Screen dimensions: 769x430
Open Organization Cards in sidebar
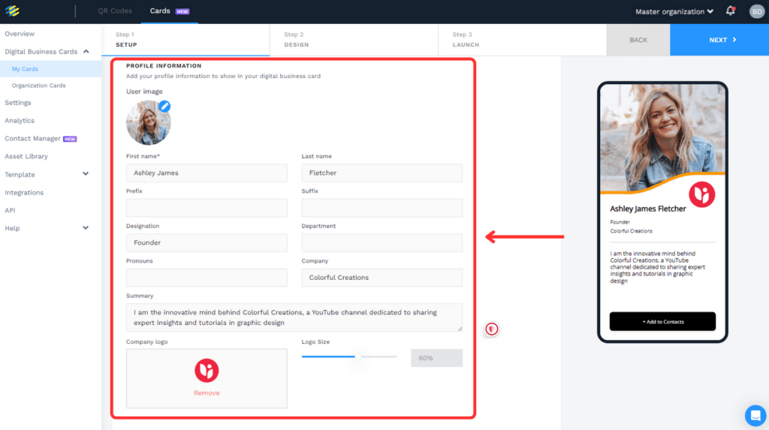(38, 86)
